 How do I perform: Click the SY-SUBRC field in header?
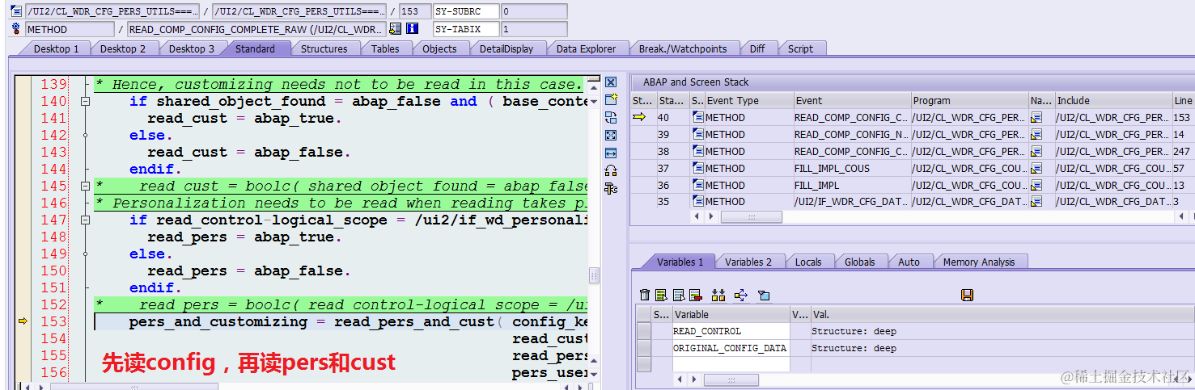tap(465, 11)
